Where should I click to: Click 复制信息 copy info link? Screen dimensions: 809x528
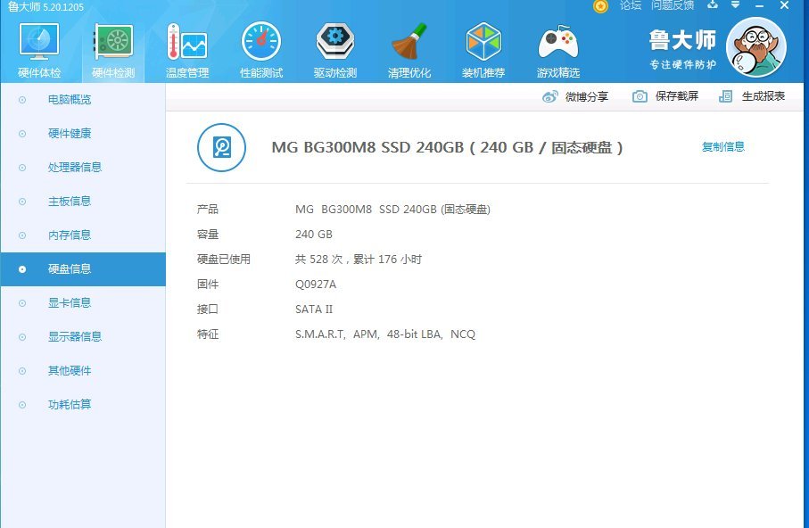pyautogui.click(x=722, y=146)
